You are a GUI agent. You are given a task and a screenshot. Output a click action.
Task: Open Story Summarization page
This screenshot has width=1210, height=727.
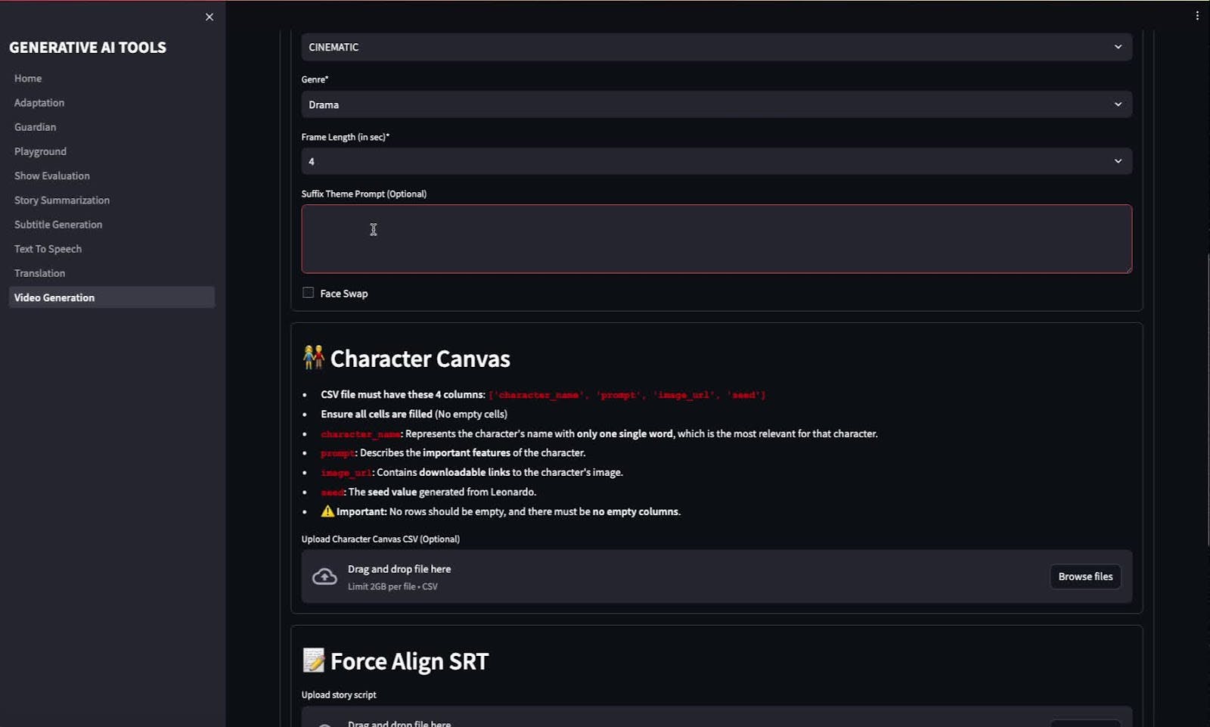[62, 200]
